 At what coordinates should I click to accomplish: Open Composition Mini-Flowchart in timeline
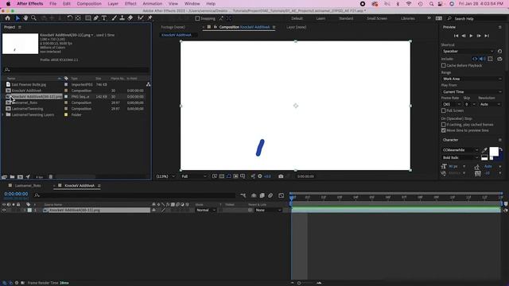pos(243,195)
